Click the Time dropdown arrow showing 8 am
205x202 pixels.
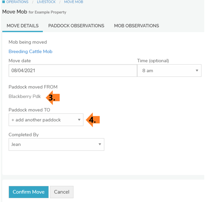197,71
